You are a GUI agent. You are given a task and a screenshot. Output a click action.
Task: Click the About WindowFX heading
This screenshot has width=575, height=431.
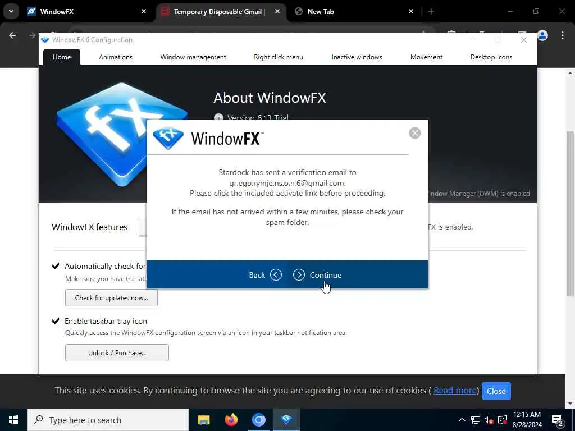tap(270, 98)
